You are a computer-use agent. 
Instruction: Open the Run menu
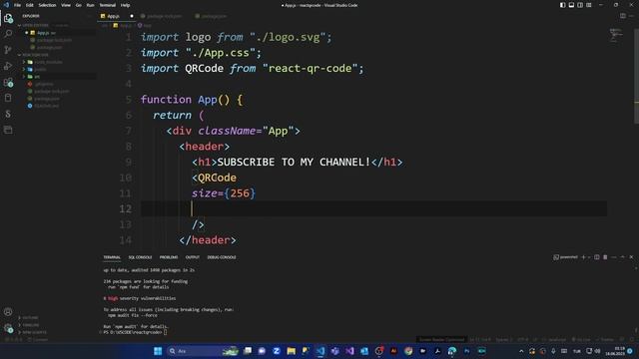(x=91, y=5)
